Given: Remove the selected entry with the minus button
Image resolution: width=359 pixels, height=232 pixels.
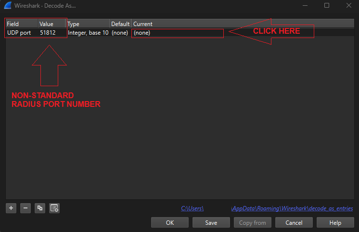Looking at the screenshot, I should coord(26,208).
